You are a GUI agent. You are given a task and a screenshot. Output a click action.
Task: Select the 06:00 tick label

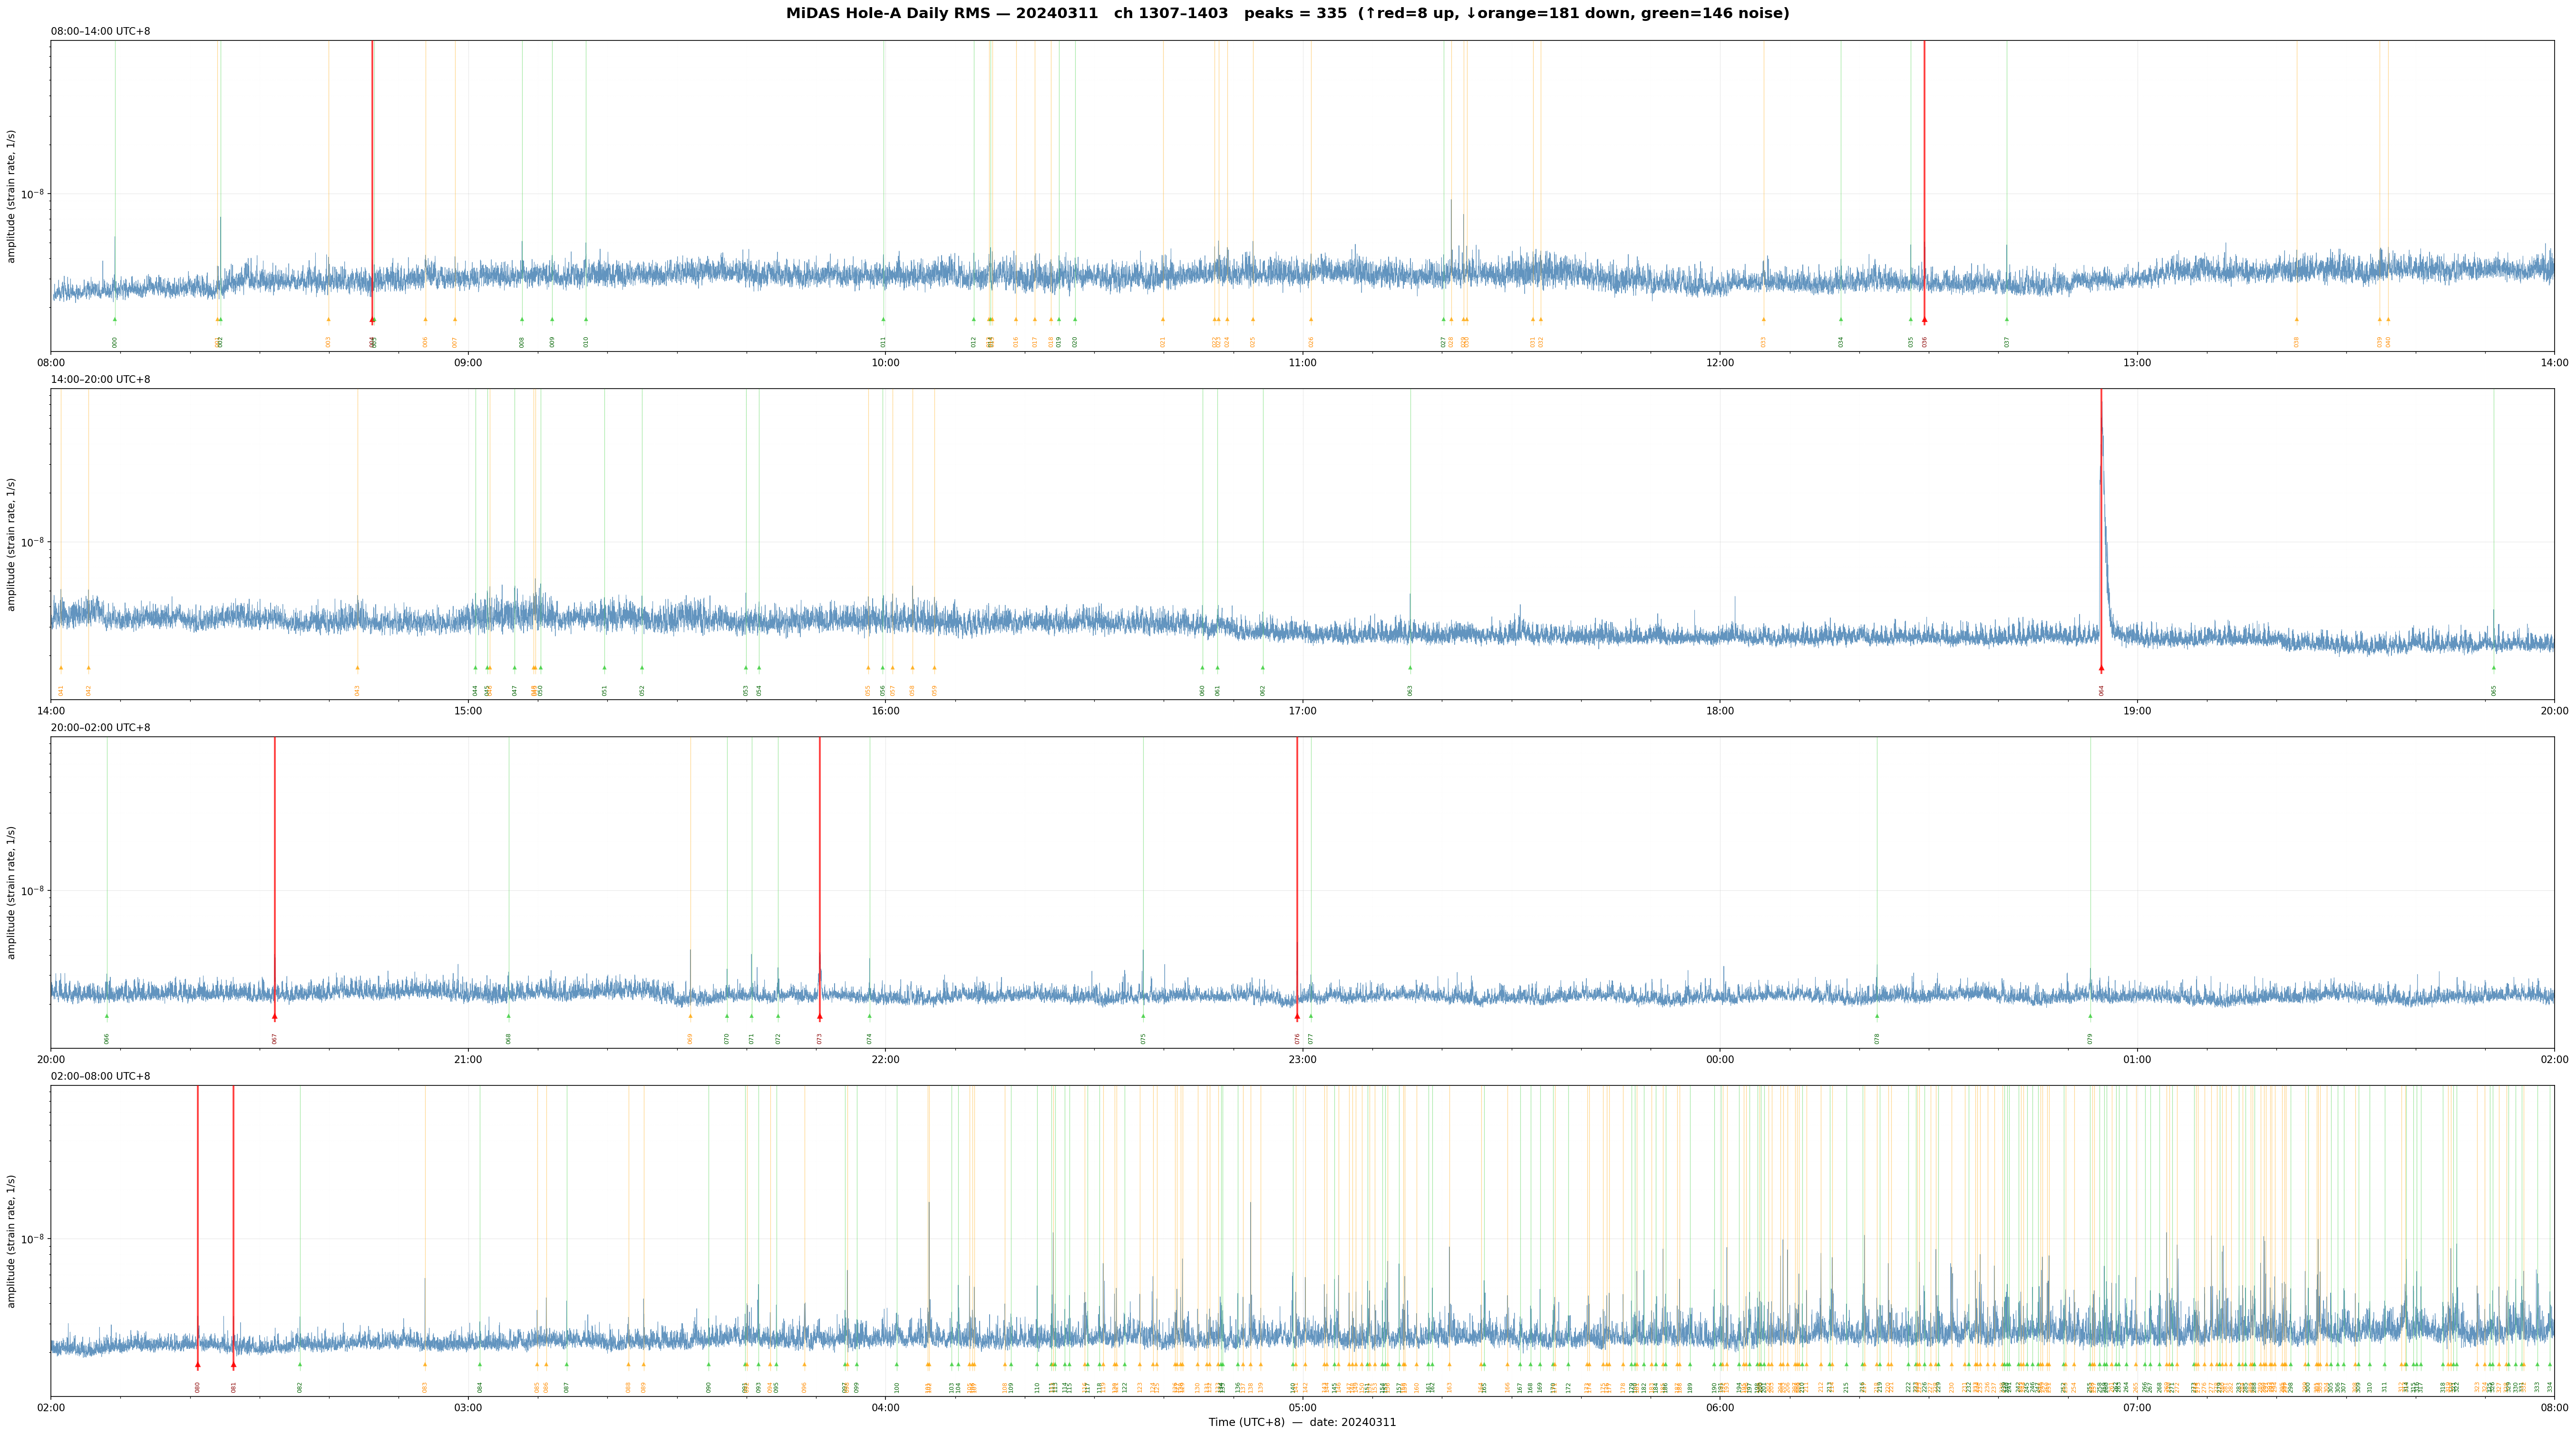[x=1720, y=1408]
